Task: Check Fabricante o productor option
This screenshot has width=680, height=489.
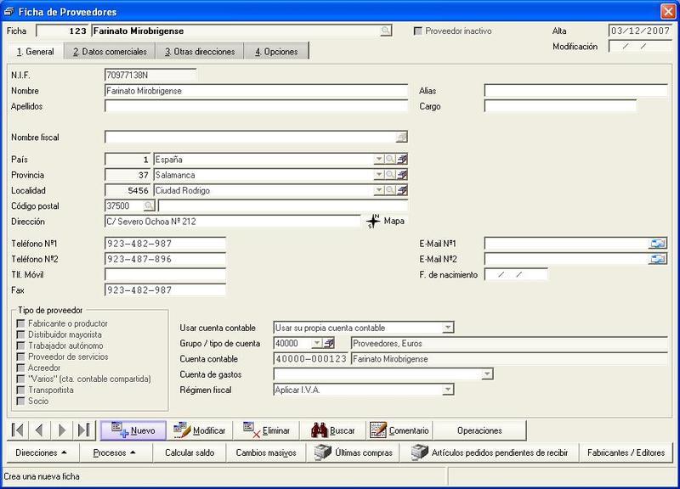Action: pyautogui.click(x=20, y=323)
